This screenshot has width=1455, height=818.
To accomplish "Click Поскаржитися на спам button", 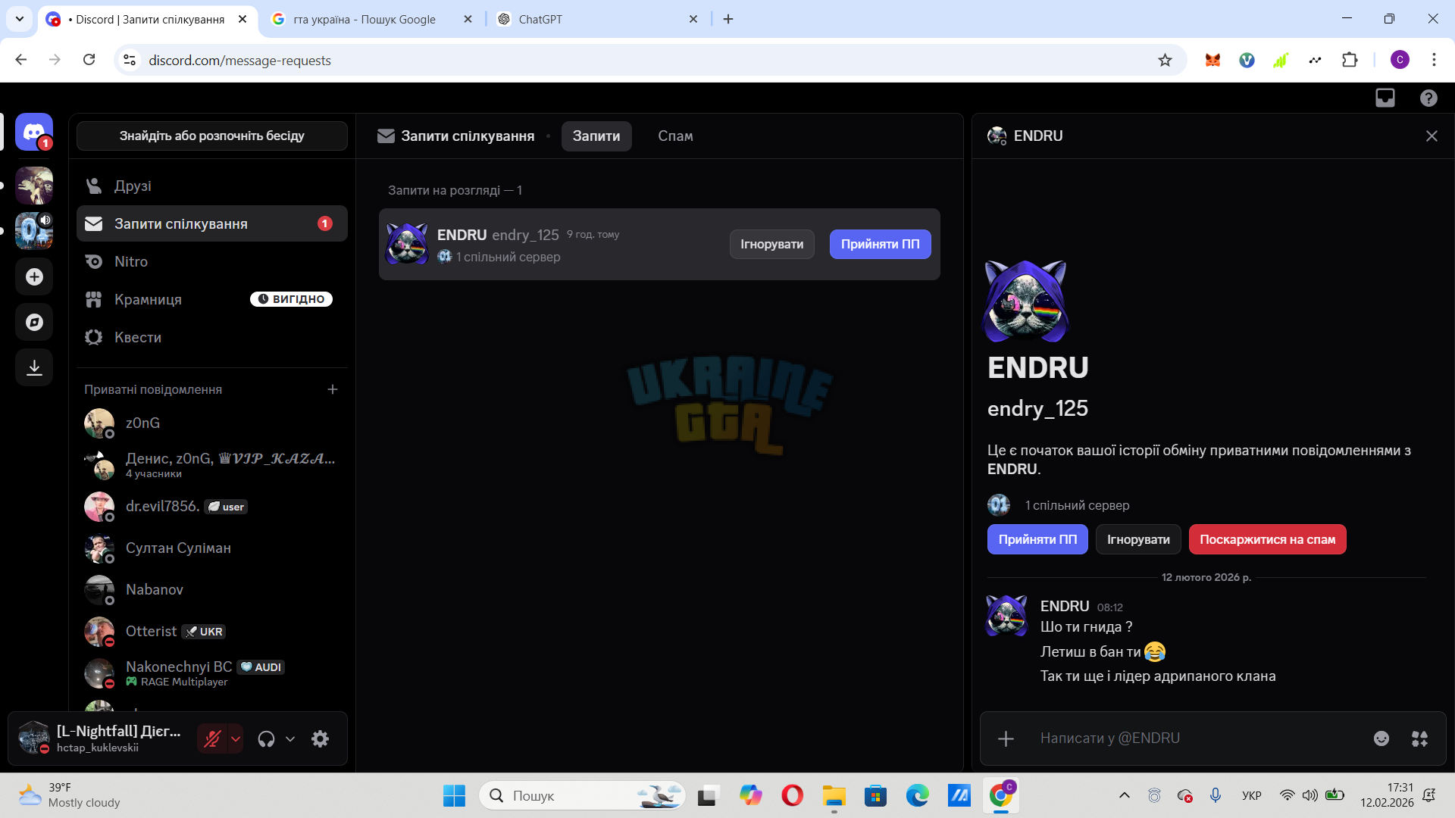I will point(1267,539).
